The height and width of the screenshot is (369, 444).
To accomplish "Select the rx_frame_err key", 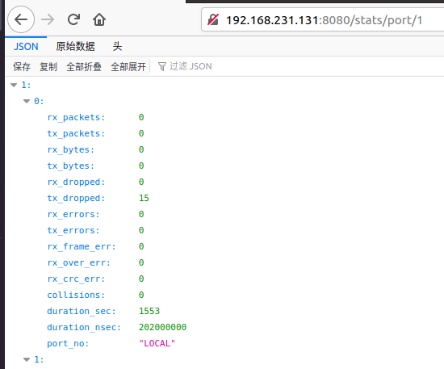I will (82, 246).
